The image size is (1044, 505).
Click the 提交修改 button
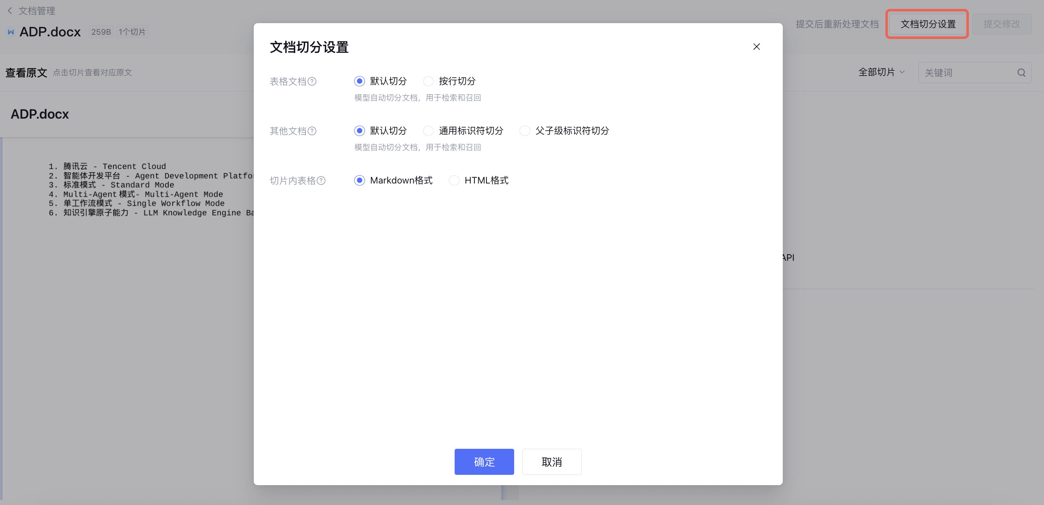click(1001, 24)
